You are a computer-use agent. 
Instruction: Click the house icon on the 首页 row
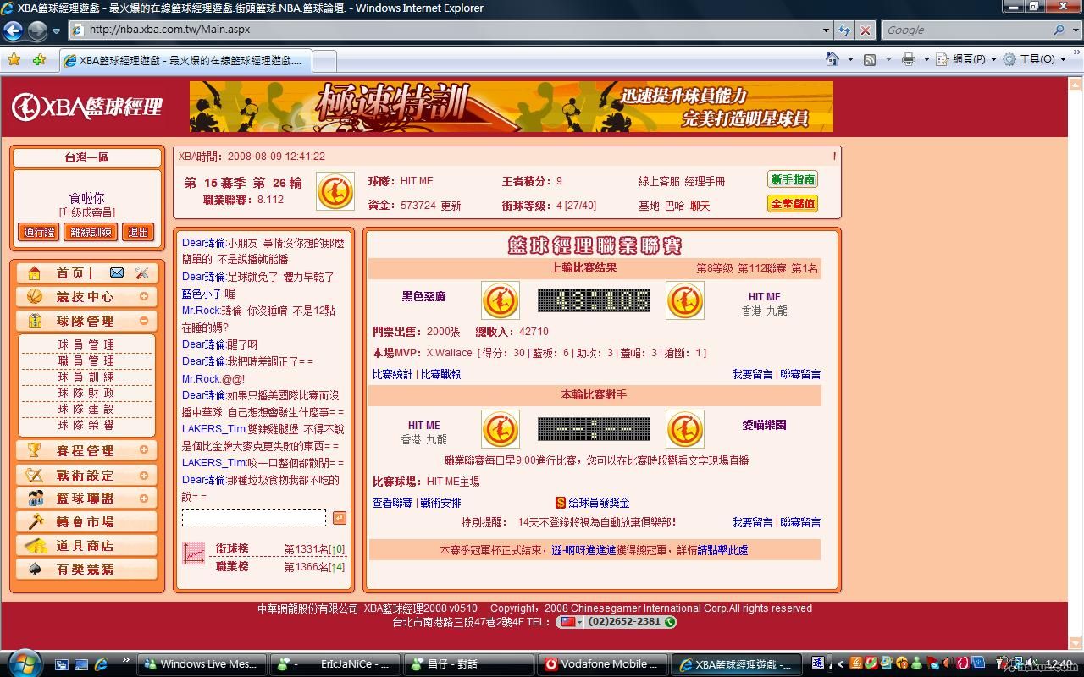(x=34, y=272)
